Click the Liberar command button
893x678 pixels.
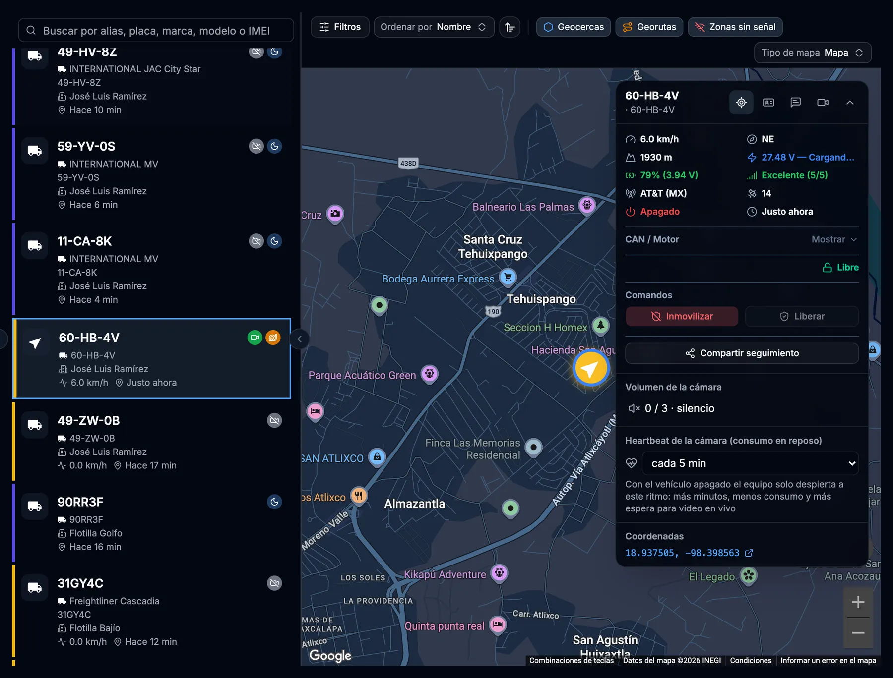pos(802,316)
